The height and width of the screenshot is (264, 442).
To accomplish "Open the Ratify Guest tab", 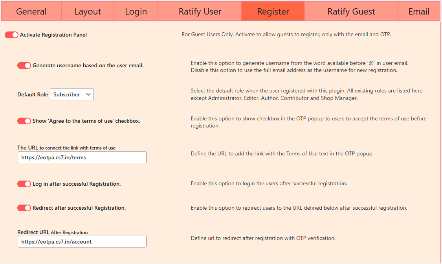I will click(x=351, y=11).
